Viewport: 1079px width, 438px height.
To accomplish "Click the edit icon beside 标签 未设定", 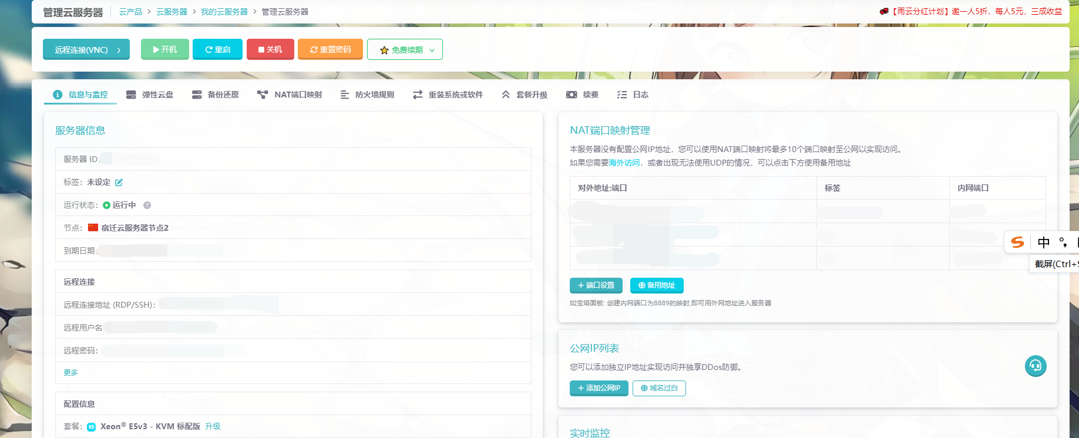I will tap(119, 183).
